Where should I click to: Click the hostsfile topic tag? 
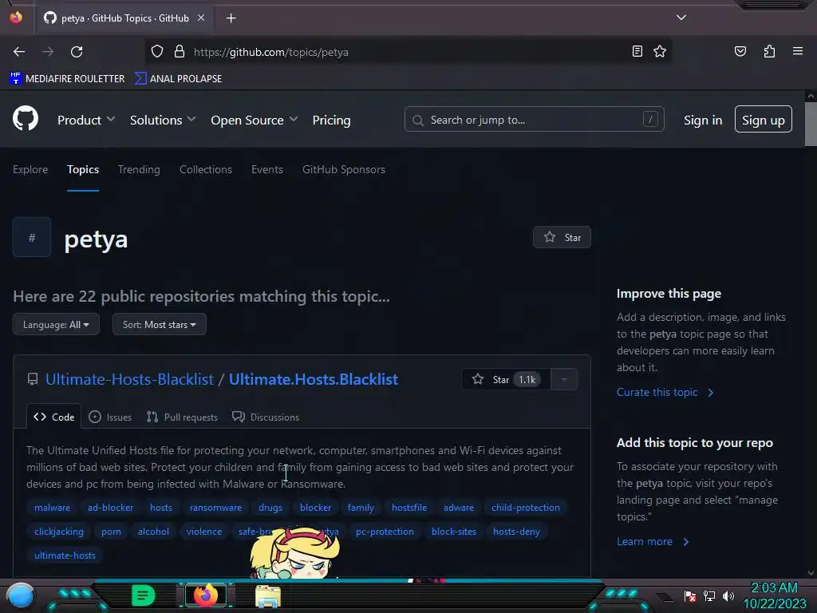click(409, 508)
